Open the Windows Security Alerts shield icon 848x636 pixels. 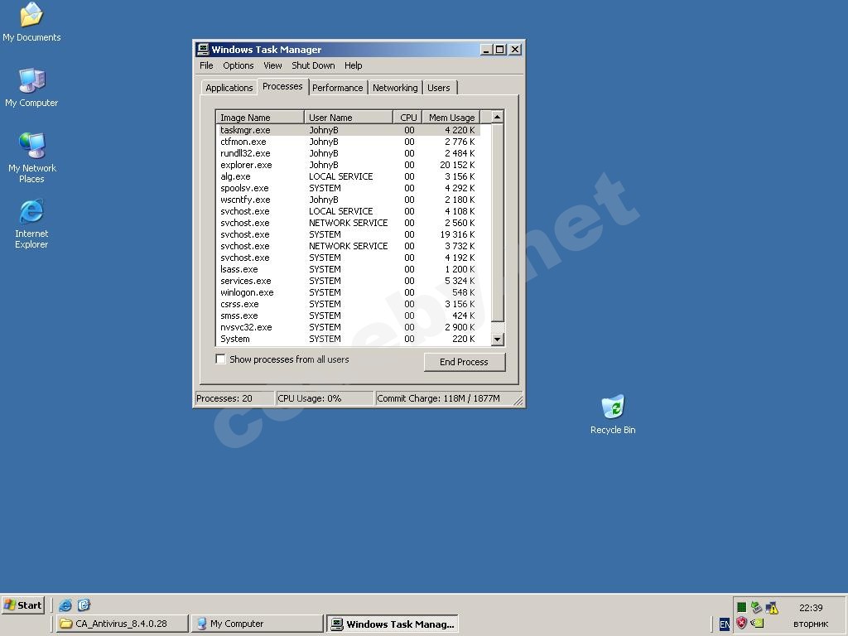pos(742,623)
